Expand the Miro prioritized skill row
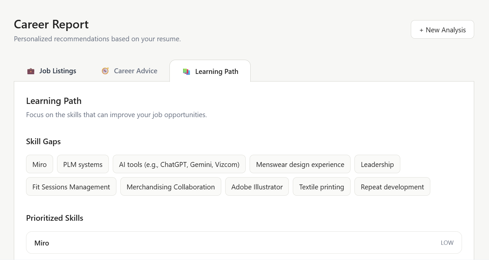Image resolution: width=489 pixels, height=260 pixels. click(244, 243)
